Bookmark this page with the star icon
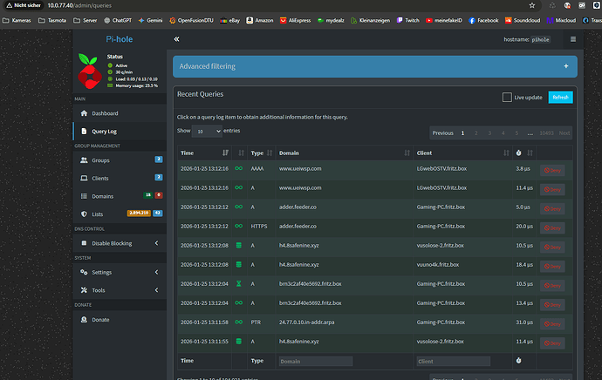The width and height of the screenshot is (602, 380). (532, 5)
